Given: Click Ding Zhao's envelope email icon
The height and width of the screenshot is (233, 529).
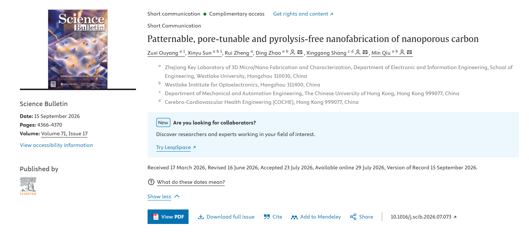Looking at the screenshot, I should 300,52.
